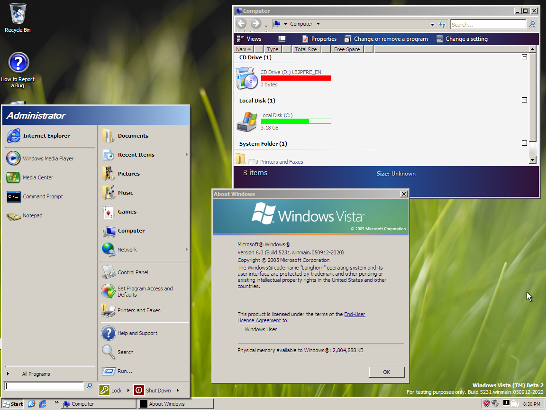
Task: Open Pictures folder from Start menu
Action: click(145, 174)
